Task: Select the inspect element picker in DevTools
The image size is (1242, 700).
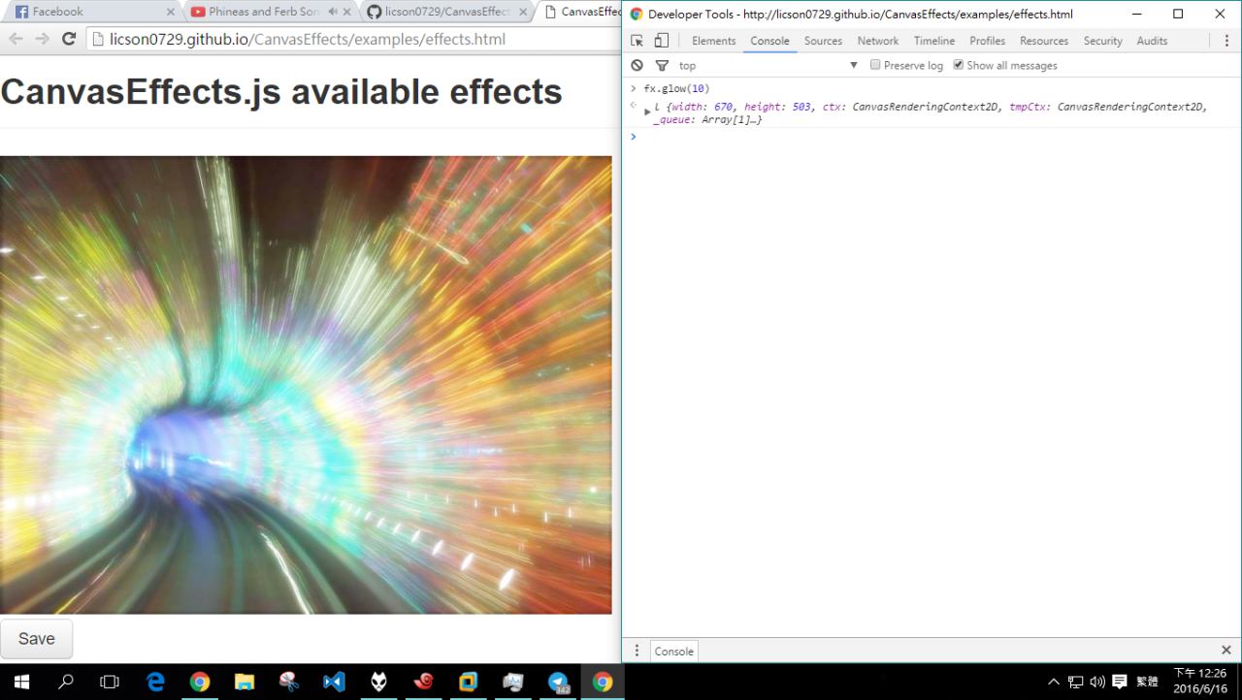Action: point(637,41)
